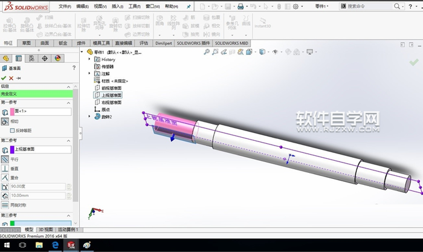Click the green OK checkmark in viewport corner
The width and height of the screenshot is (423, 252).
click(x=414, y=63)
